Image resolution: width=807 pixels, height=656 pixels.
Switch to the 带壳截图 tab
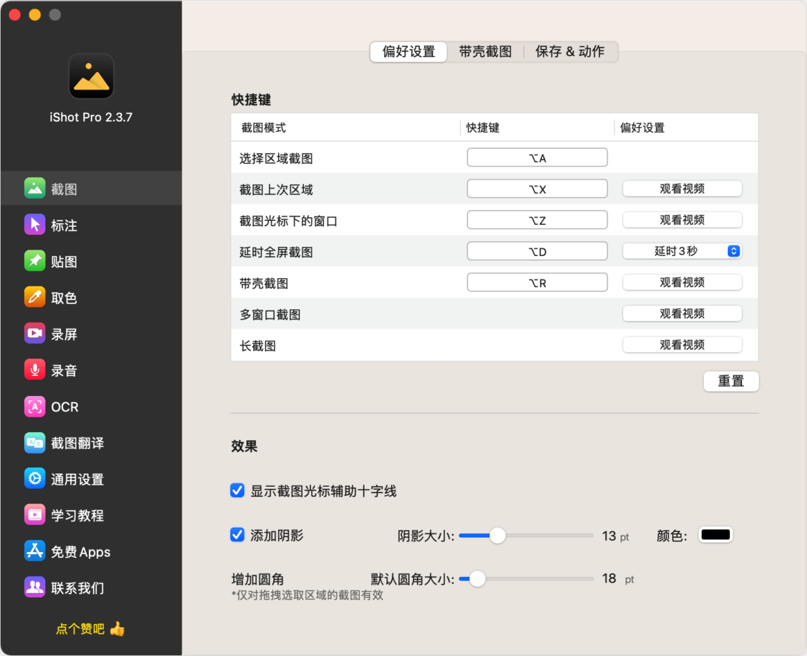point(485,51)
